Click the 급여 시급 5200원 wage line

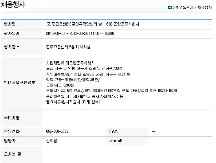pos(60,85)
